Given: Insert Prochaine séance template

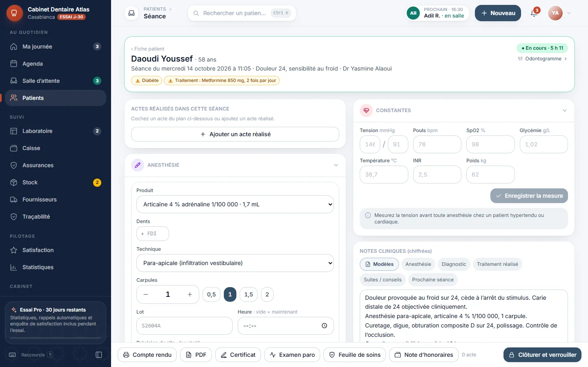Looking at the screenshot, I should pyautogui.click(x=433, y=280).
